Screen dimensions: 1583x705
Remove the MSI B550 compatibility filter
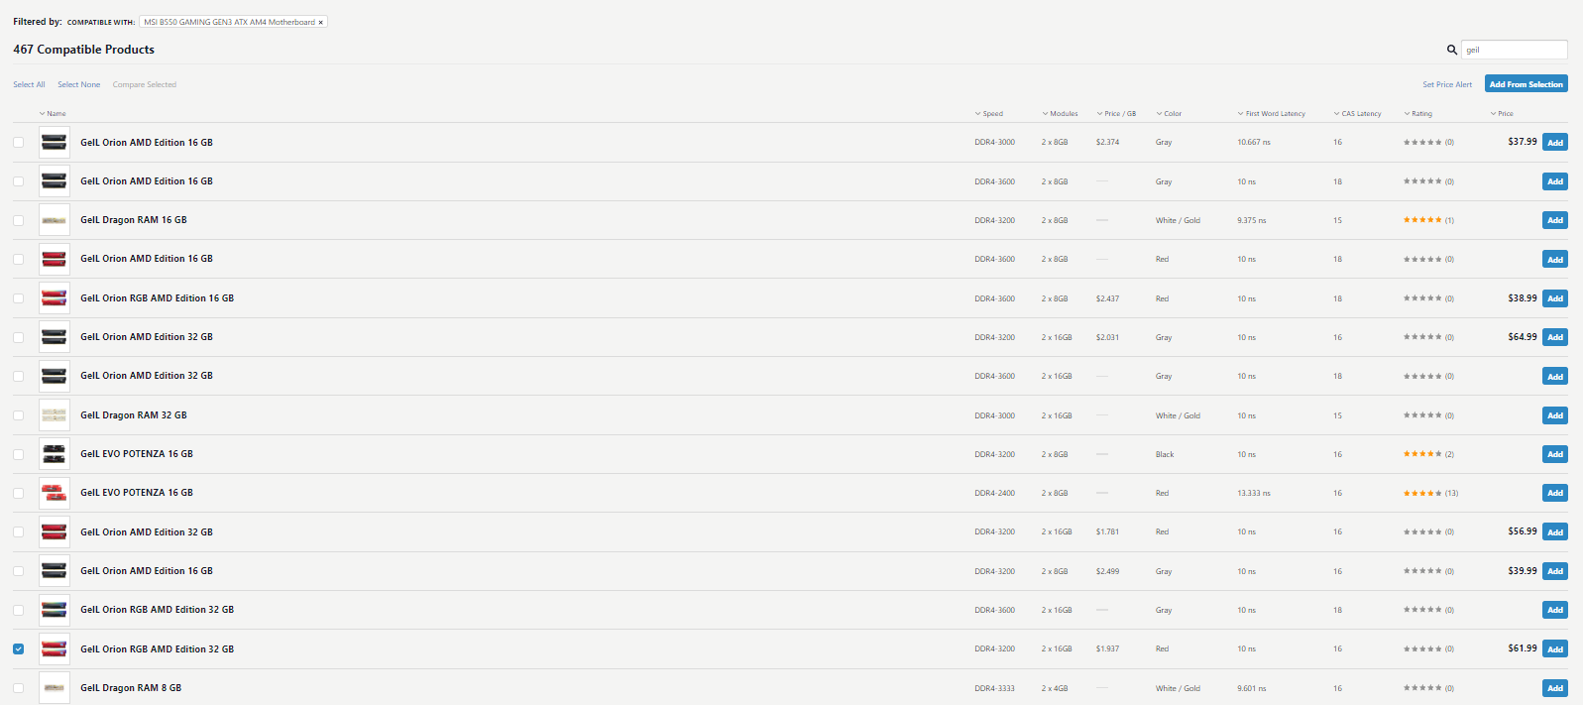320,22
